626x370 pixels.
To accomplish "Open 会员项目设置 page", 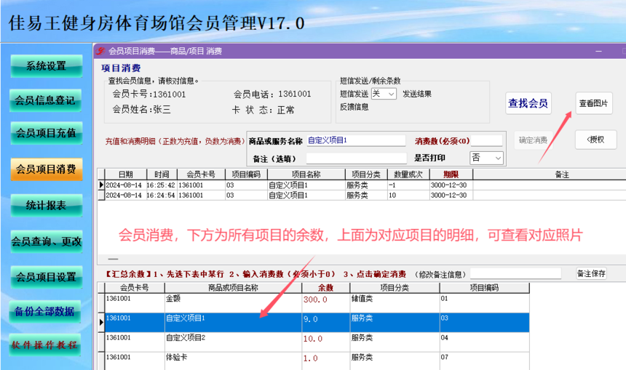I will [x=46, y=277].
